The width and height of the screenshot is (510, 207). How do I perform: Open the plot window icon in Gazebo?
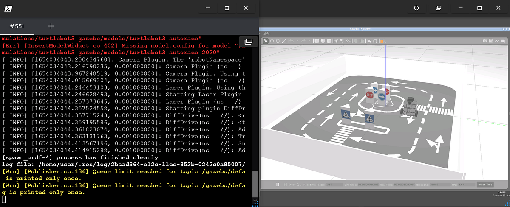[497, 41]
